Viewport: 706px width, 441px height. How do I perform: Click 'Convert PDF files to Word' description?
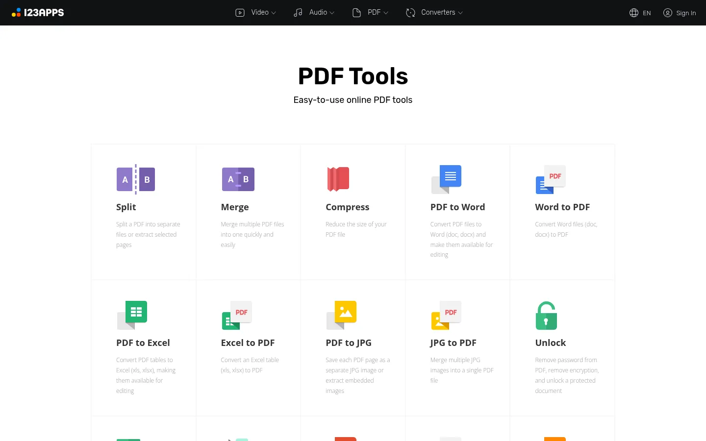pos(462,240)
